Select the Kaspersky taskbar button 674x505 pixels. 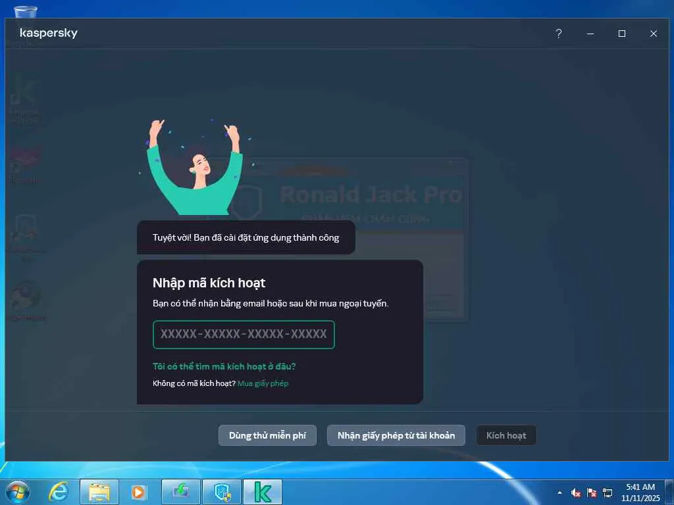pyautogui.click(x=263, y=492)
